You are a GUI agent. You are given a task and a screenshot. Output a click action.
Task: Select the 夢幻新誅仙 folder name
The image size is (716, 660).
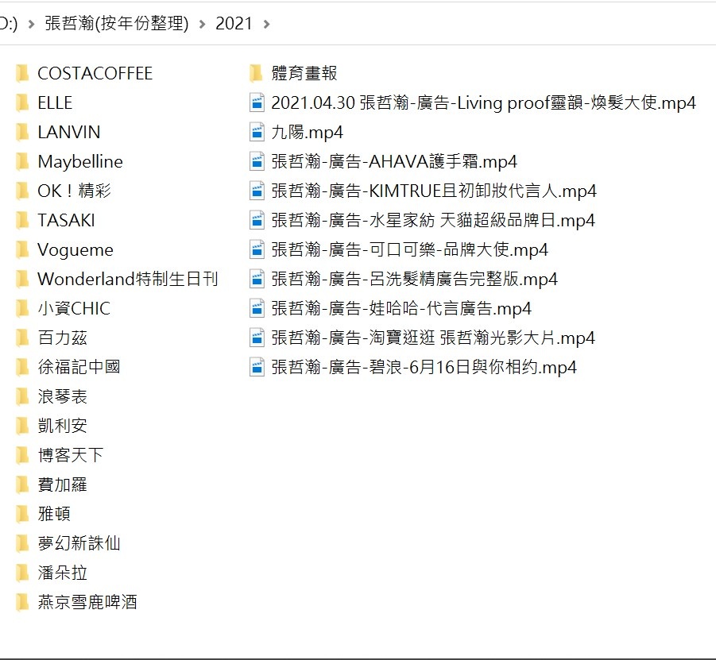(79, 543)
